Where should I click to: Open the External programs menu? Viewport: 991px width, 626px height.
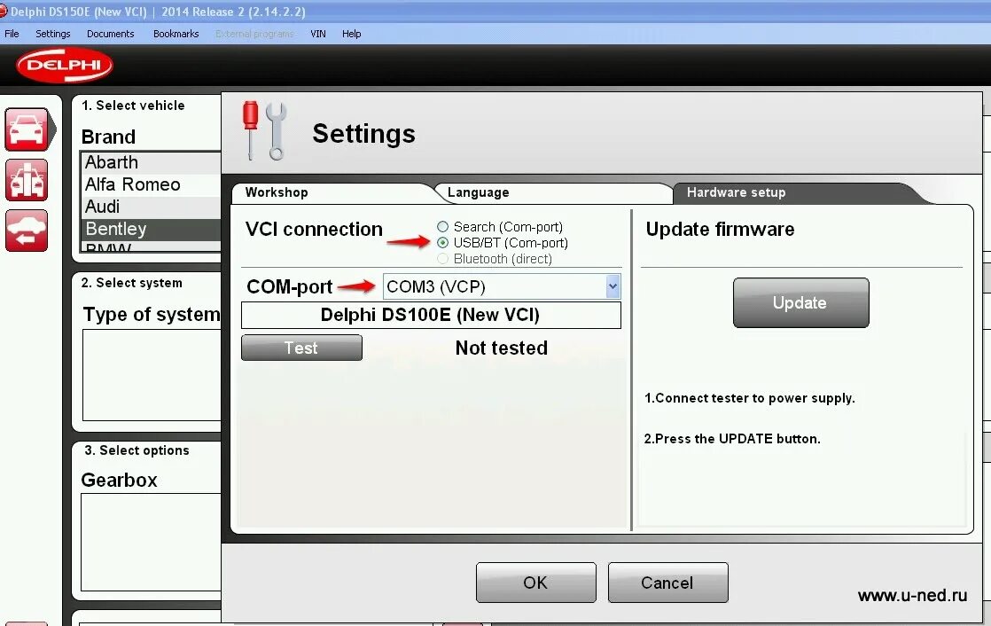click(x=254, y=34)
